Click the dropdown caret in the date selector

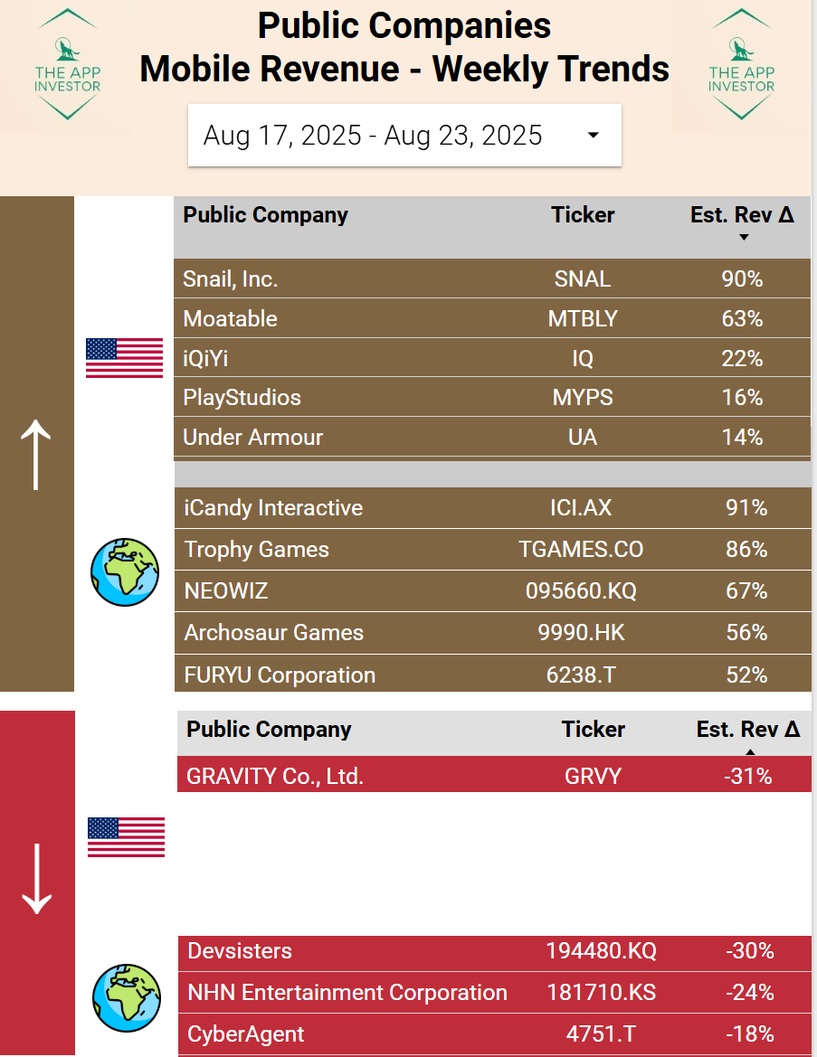[593, 136]
